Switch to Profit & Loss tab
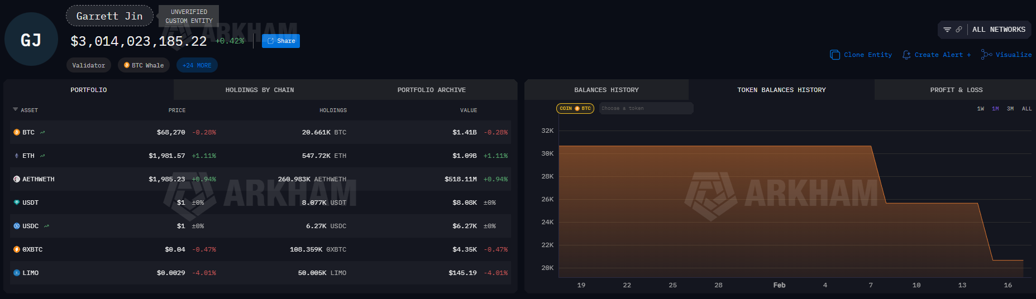This screenshot has width=1036, height=299. (x=956, y=90)
